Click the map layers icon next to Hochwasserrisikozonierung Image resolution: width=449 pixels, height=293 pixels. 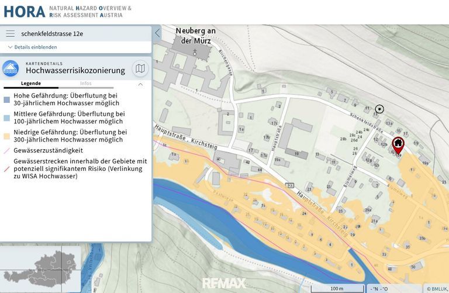coord(140,68)
